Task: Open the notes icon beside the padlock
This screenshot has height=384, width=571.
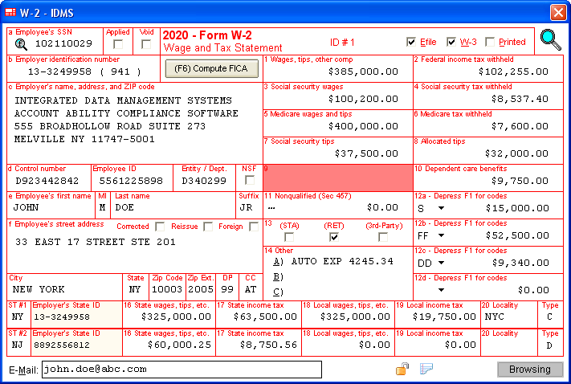Action: pyautogui.click(x=426, y=369)
